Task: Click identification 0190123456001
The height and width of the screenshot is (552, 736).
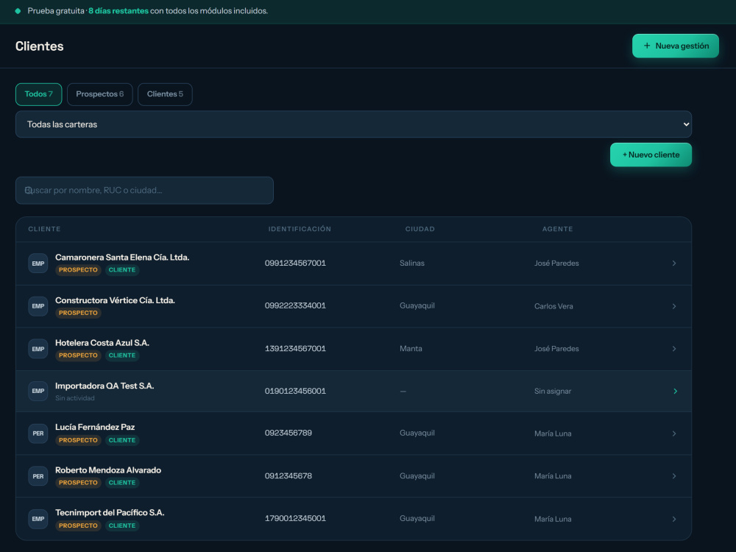Action: pyautogui.click(x=295, y=391)
